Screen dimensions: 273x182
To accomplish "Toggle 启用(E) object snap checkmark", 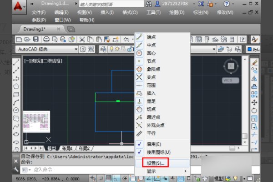I will (x=139, y=144).
